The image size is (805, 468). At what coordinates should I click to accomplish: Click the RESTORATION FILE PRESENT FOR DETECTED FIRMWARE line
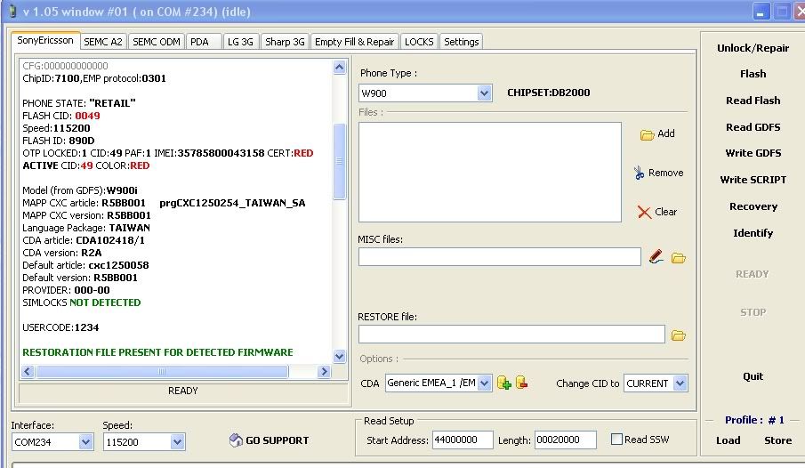coord(157,352)
